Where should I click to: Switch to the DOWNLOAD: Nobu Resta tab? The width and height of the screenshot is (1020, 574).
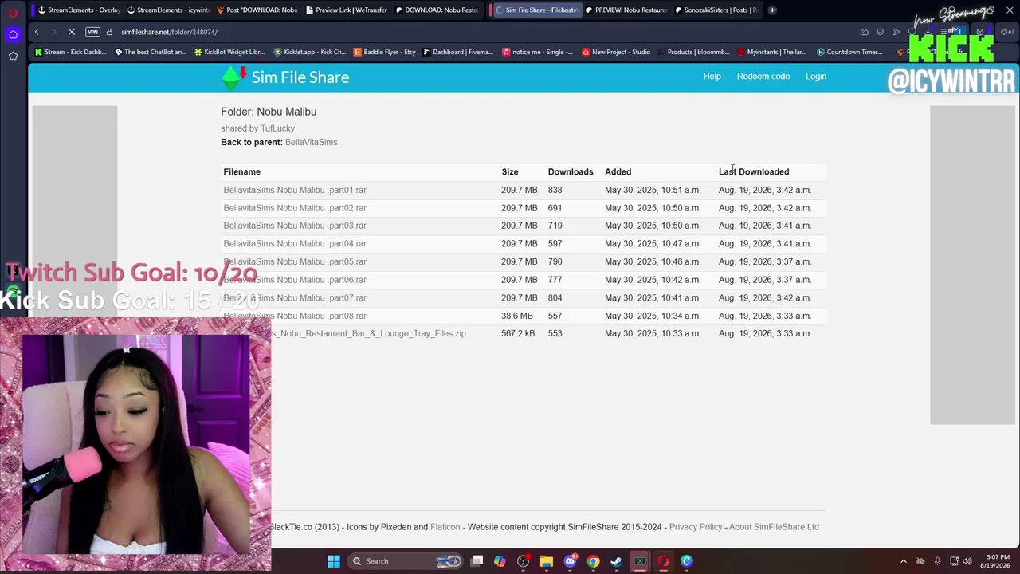click(x=435, y=10)
